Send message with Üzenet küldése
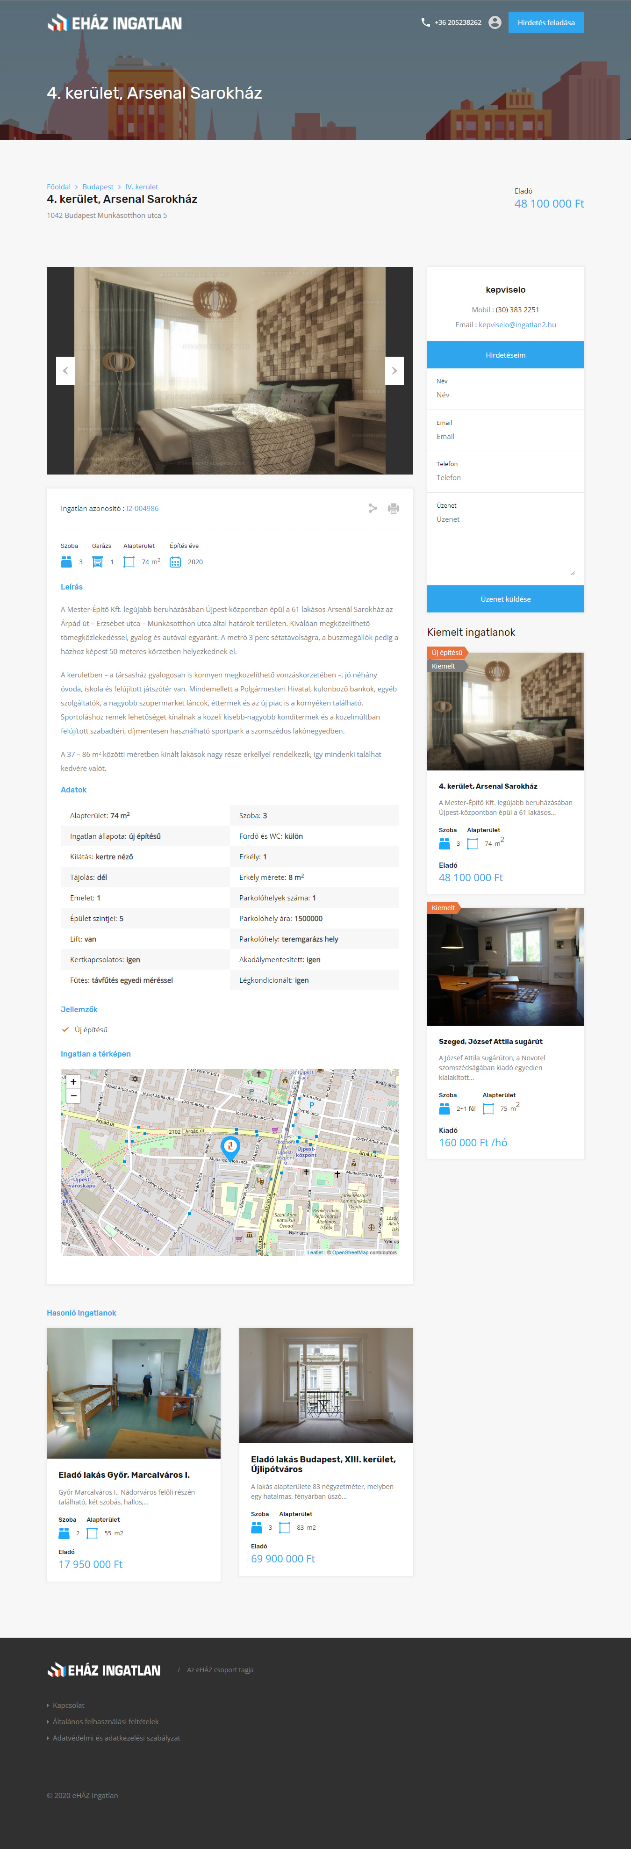The image size is (631, 1849). click(x=505, y=598)
